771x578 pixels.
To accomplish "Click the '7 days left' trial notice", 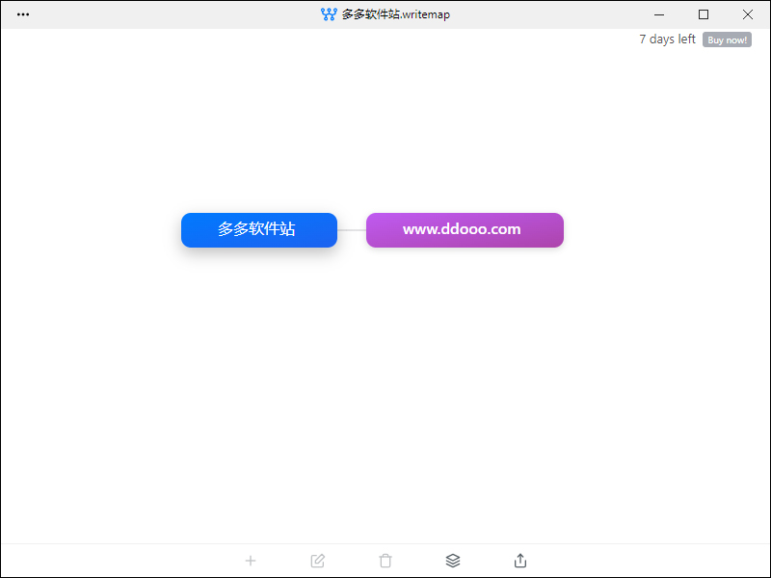I will click(x=666, y=39).
